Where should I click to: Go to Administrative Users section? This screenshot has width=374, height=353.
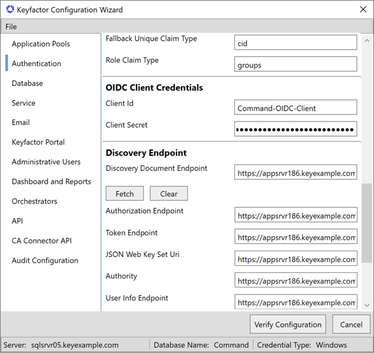pyautogui.click(x=46, y=162)
